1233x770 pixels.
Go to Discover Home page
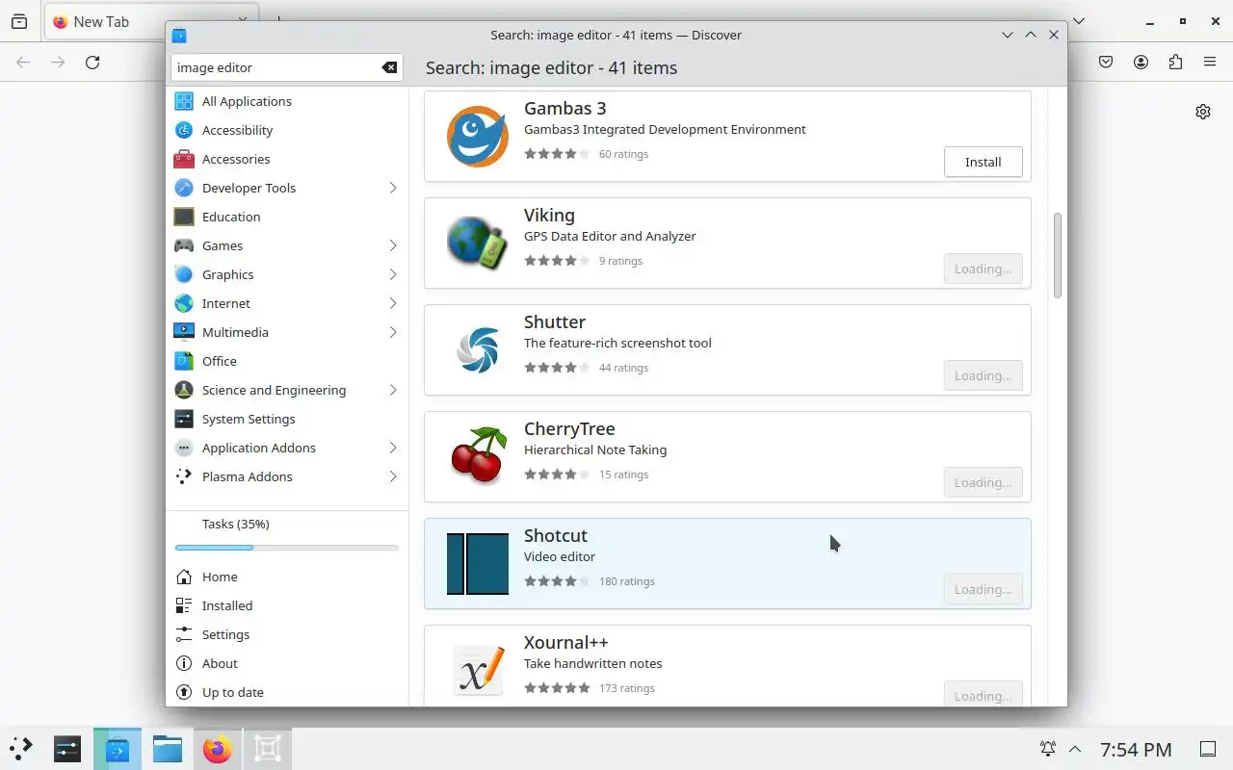[x=287, y=577]
